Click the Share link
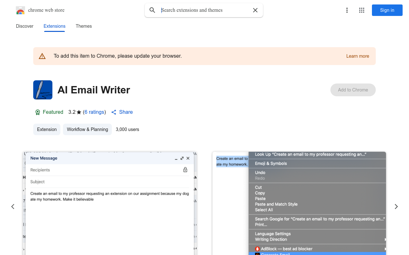 pos(122,112)
